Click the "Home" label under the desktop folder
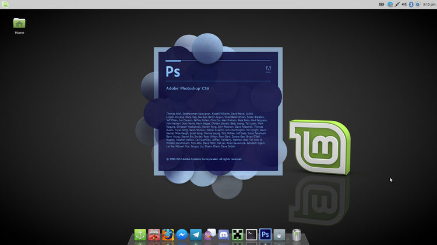 (19, 33)
